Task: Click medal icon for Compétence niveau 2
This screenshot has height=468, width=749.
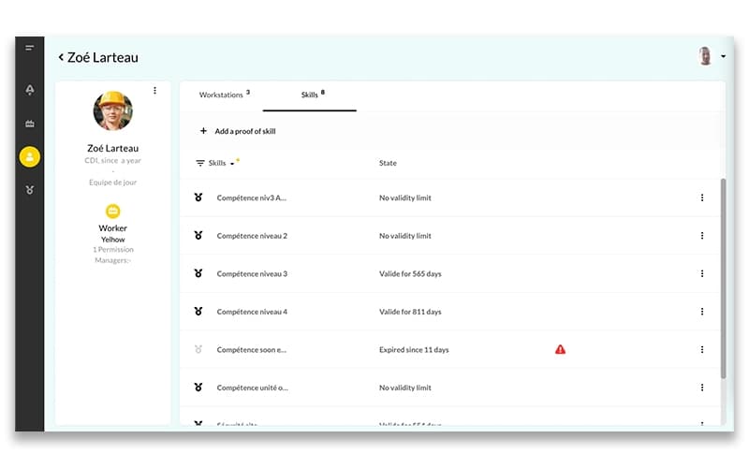Action: click(198, 236)
